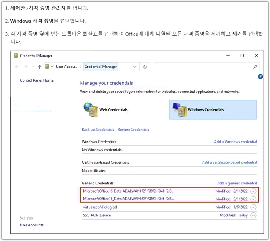Expand the first MicrosoftOffice16_Data credential entry
Image resolution: width=270 pixels, height=241 pixels.
point(253,191)
